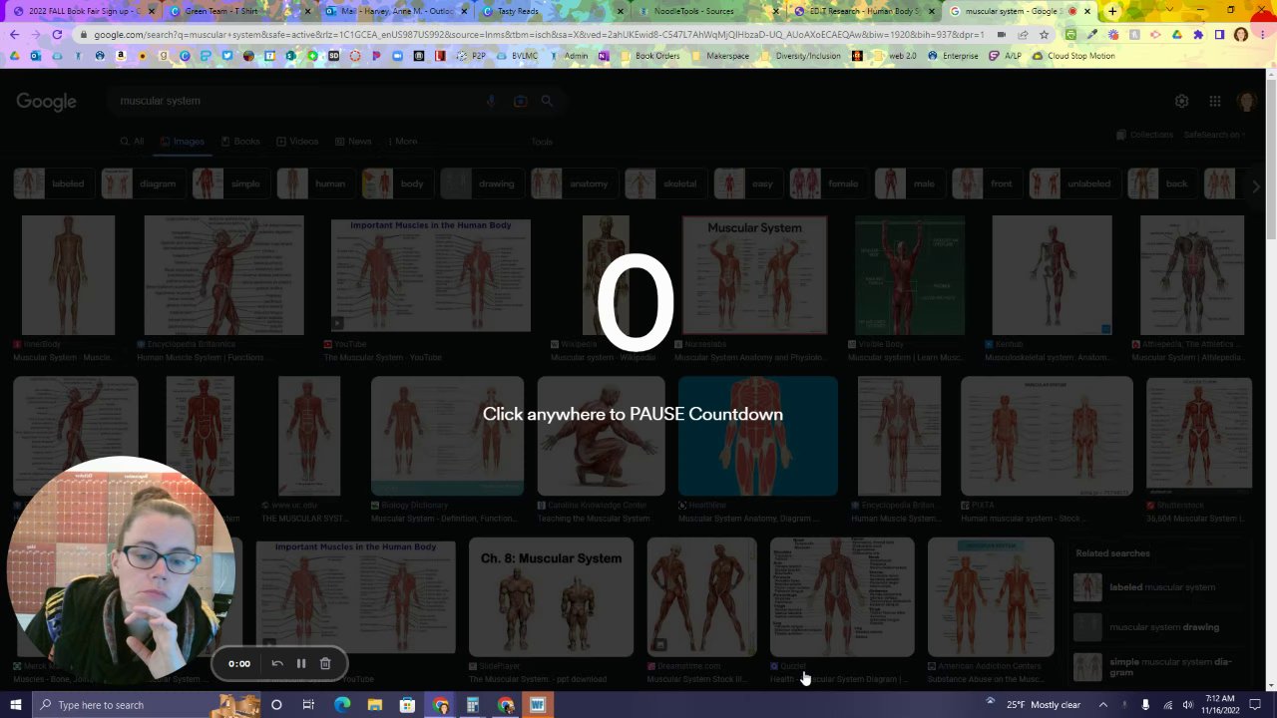Viewport: 1277px width, 718px height.
Task: Switch to the All results tab
Action: 132,142
